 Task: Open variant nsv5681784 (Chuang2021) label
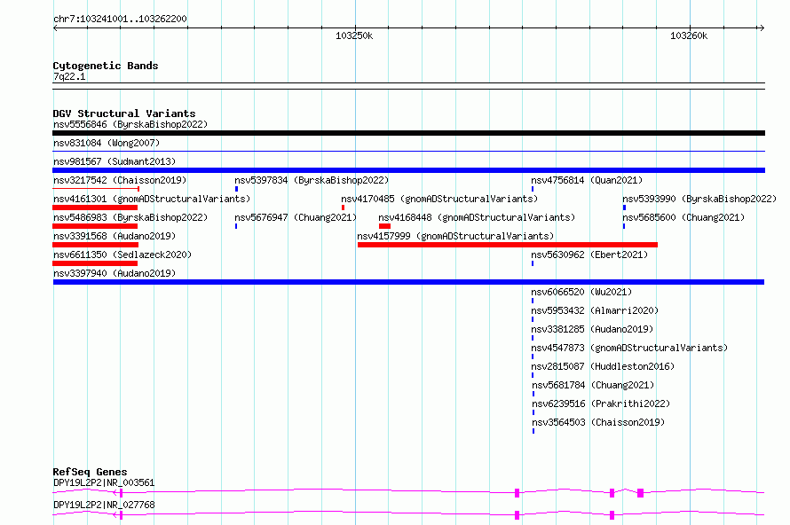pos(593,385)
